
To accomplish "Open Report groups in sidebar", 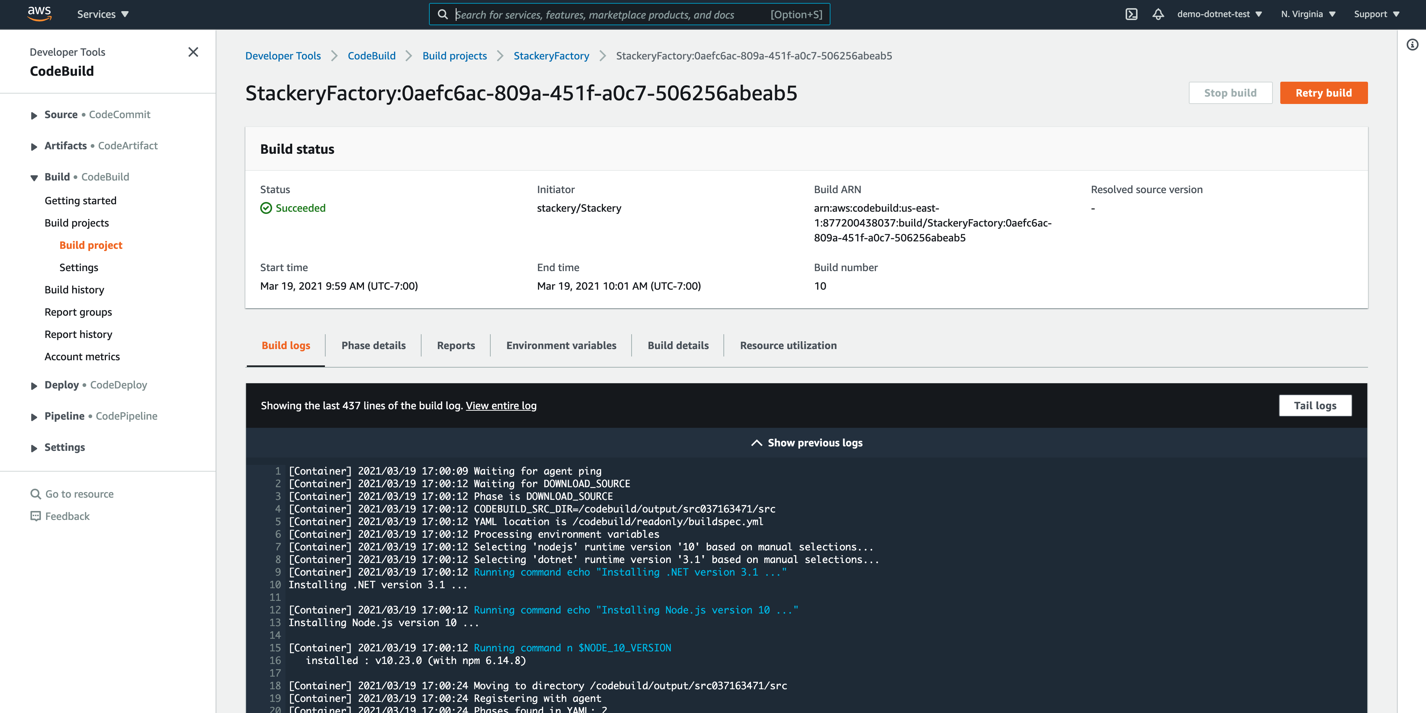I will pyautogui.click(x=78, y=312).
